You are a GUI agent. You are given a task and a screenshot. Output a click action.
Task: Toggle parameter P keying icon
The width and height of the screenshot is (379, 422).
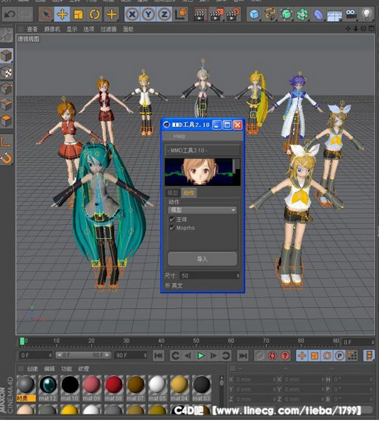point(339,356)
